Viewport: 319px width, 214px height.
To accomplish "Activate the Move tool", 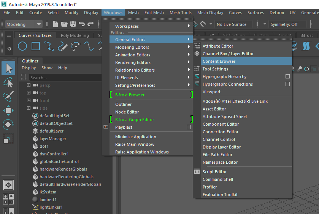I will pos(8,110).
